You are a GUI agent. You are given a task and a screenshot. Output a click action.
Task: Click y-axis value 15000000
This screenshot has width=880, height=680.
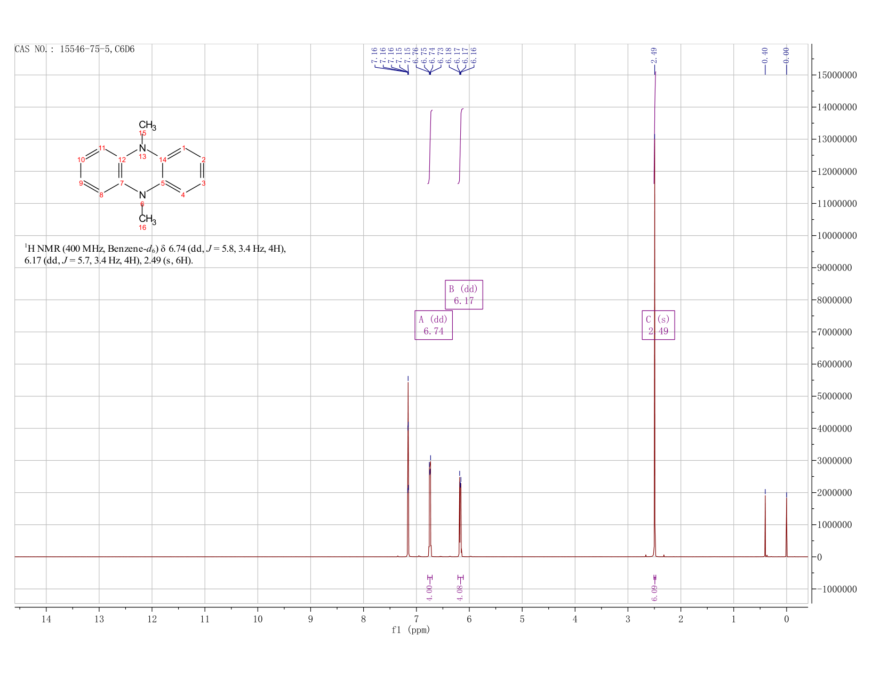(x=836, y=75)
